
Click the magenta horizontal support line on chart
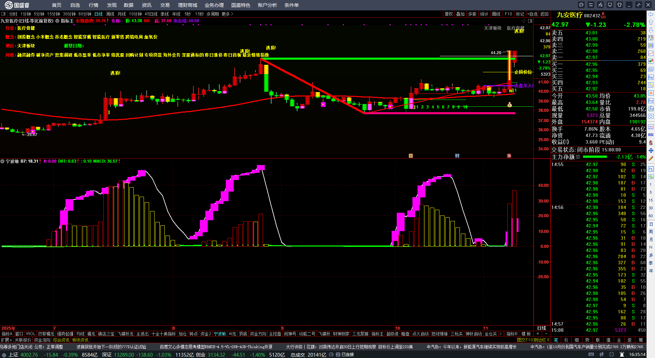click(439, 113)
